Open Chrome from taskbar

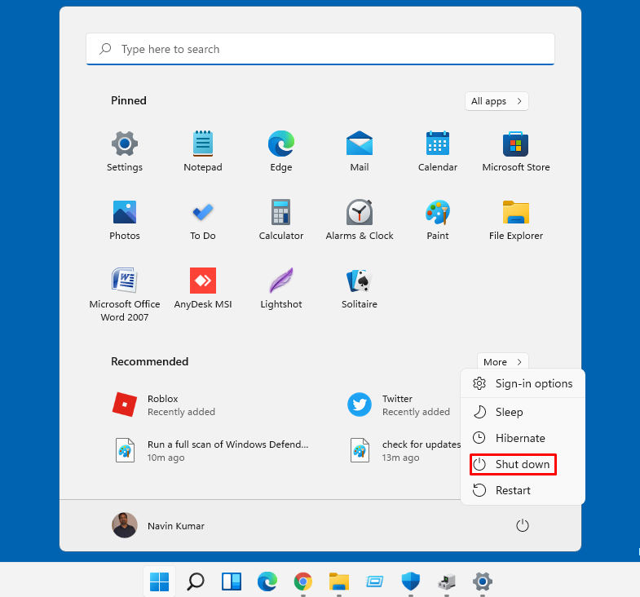click(x=302, y=582)
